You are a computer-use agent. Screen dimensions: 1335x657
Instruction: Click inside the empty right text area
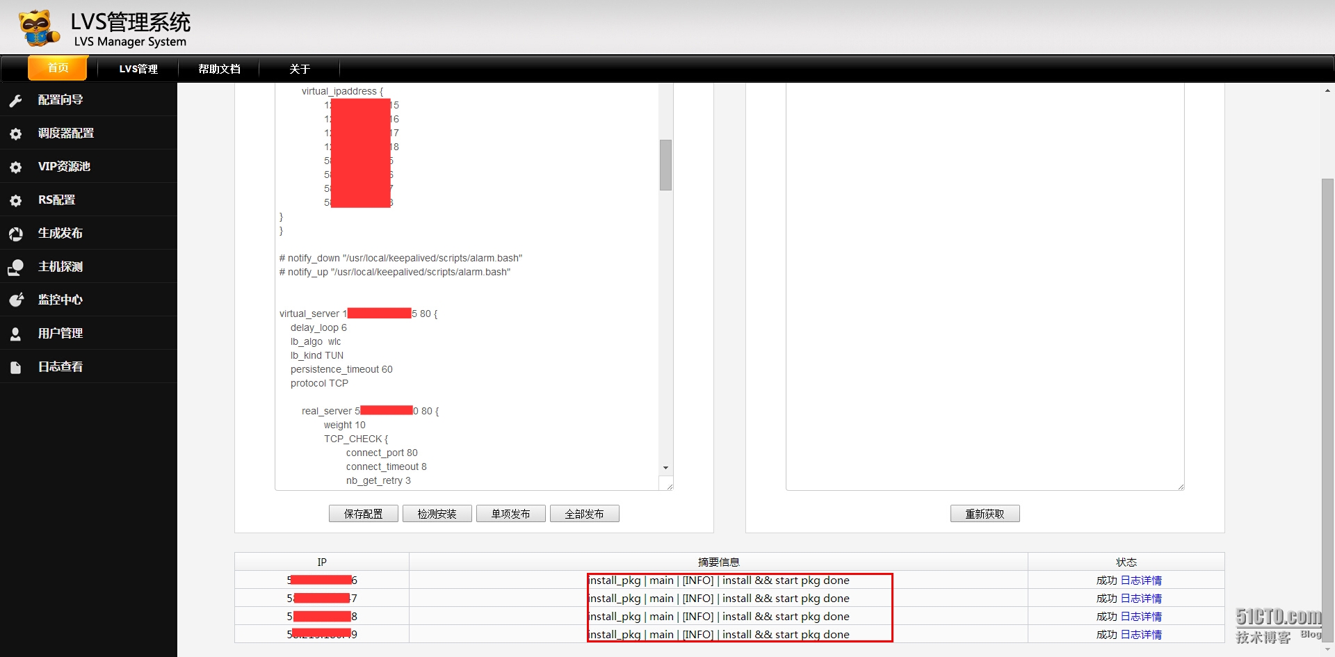click(x=985, y=286)
